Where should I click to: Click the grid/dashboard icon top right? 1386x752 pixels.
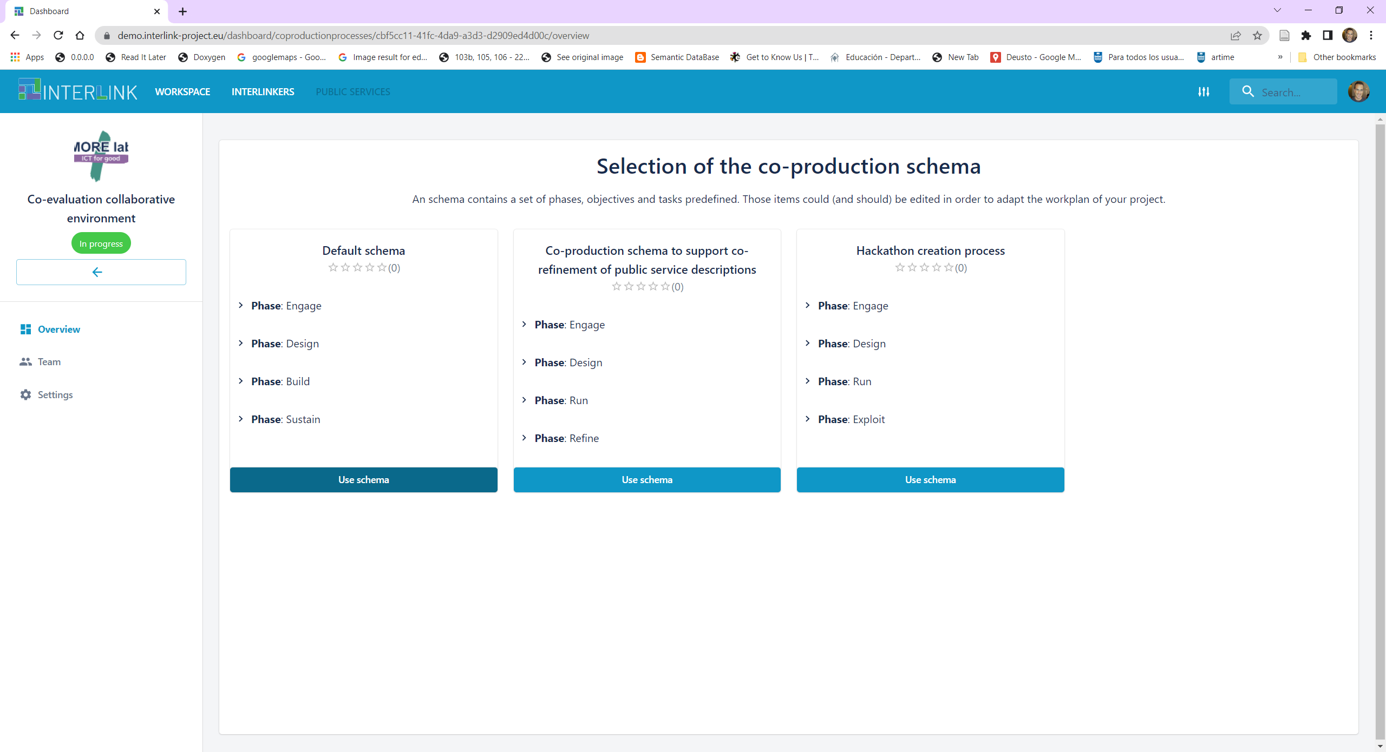(1205, 91)
